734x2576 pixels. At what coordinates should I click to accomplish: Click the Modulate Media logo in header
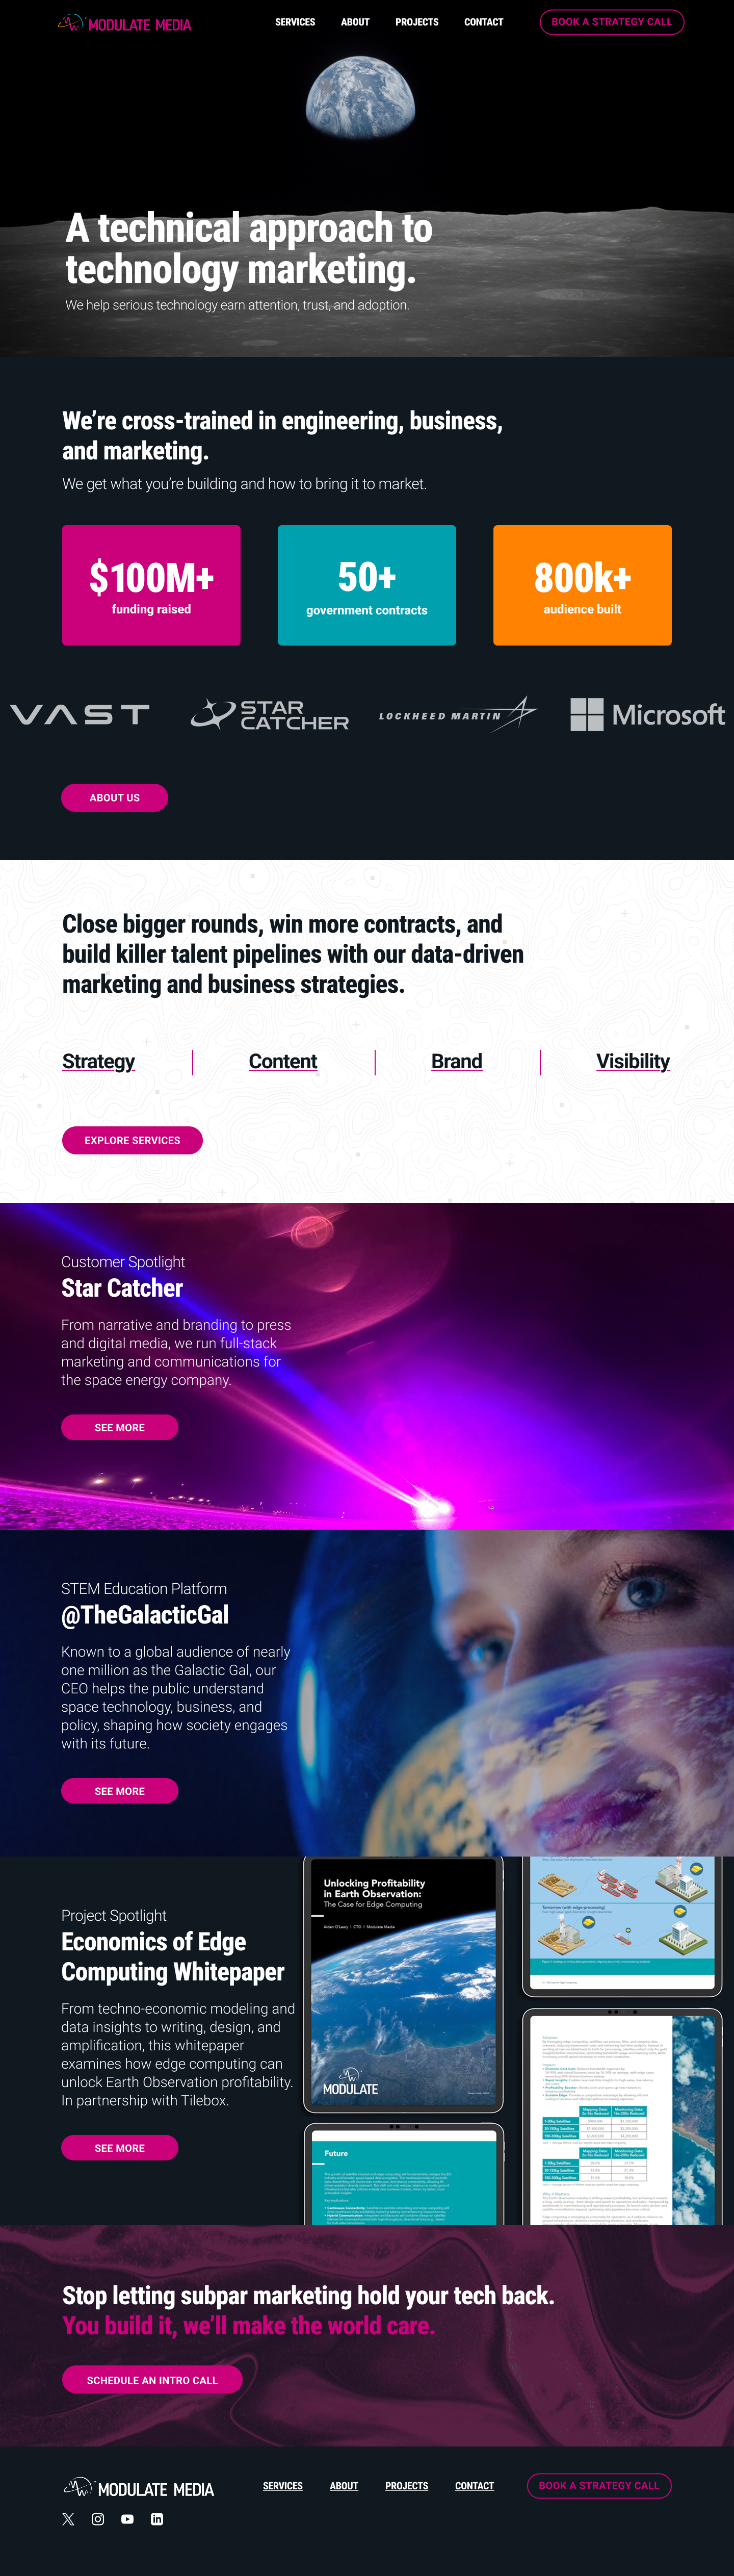click(x=124, y=23)
